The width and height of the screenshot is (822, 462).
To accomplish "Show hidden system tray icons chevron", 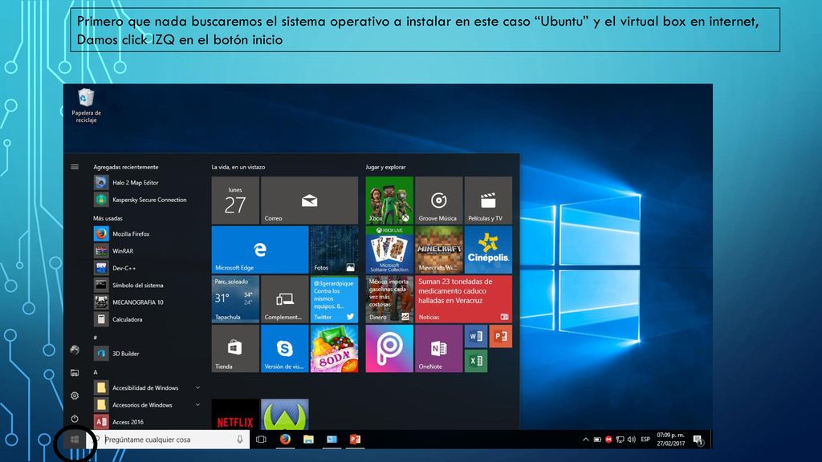I will click(585, 440).
